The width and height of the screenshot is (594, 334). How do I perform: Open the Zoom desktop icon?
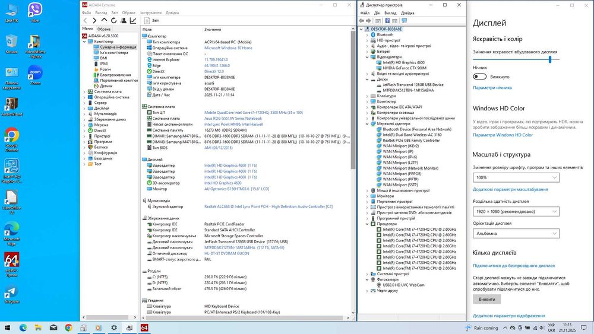[35, 75]
